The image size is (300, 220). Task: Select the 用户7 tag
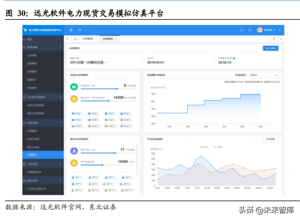pyautogui.click(x=108, y=184)
